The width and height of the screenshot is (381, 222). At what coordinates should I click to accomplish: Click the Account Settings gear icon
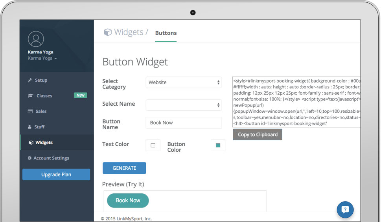click(29, 158)
